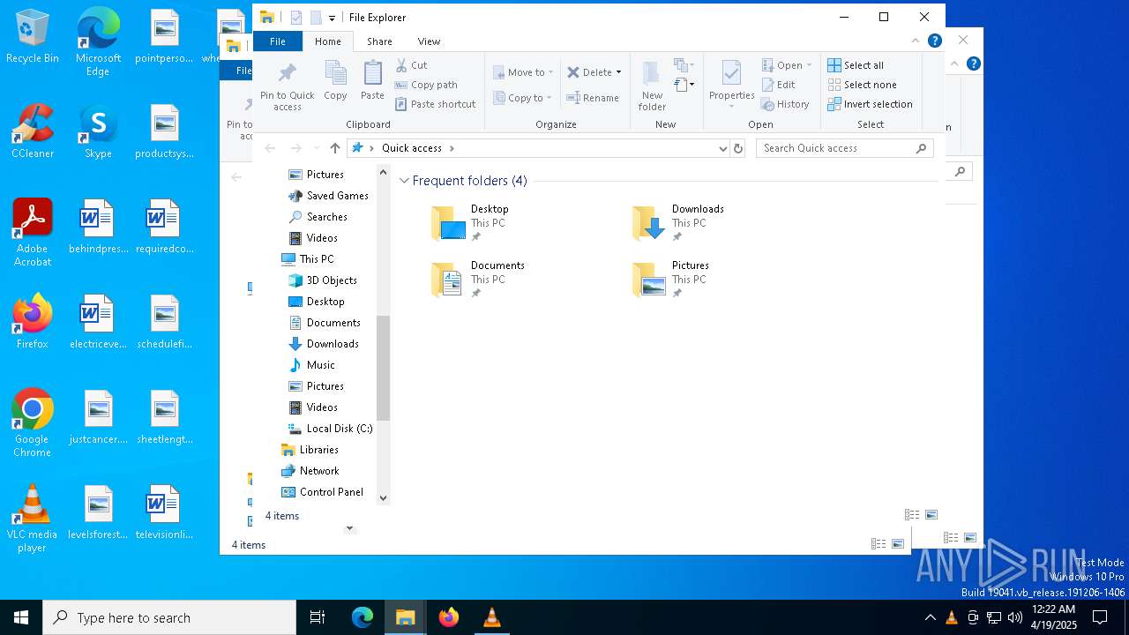Image resolution: width=1129 pixels, height=635 pixels.
Task: Collapse the Frequent folders section
Action: click(404, 181)
